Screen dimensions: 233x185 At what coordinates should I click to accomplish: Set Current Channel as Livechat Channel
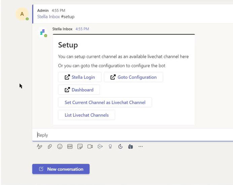105,102
